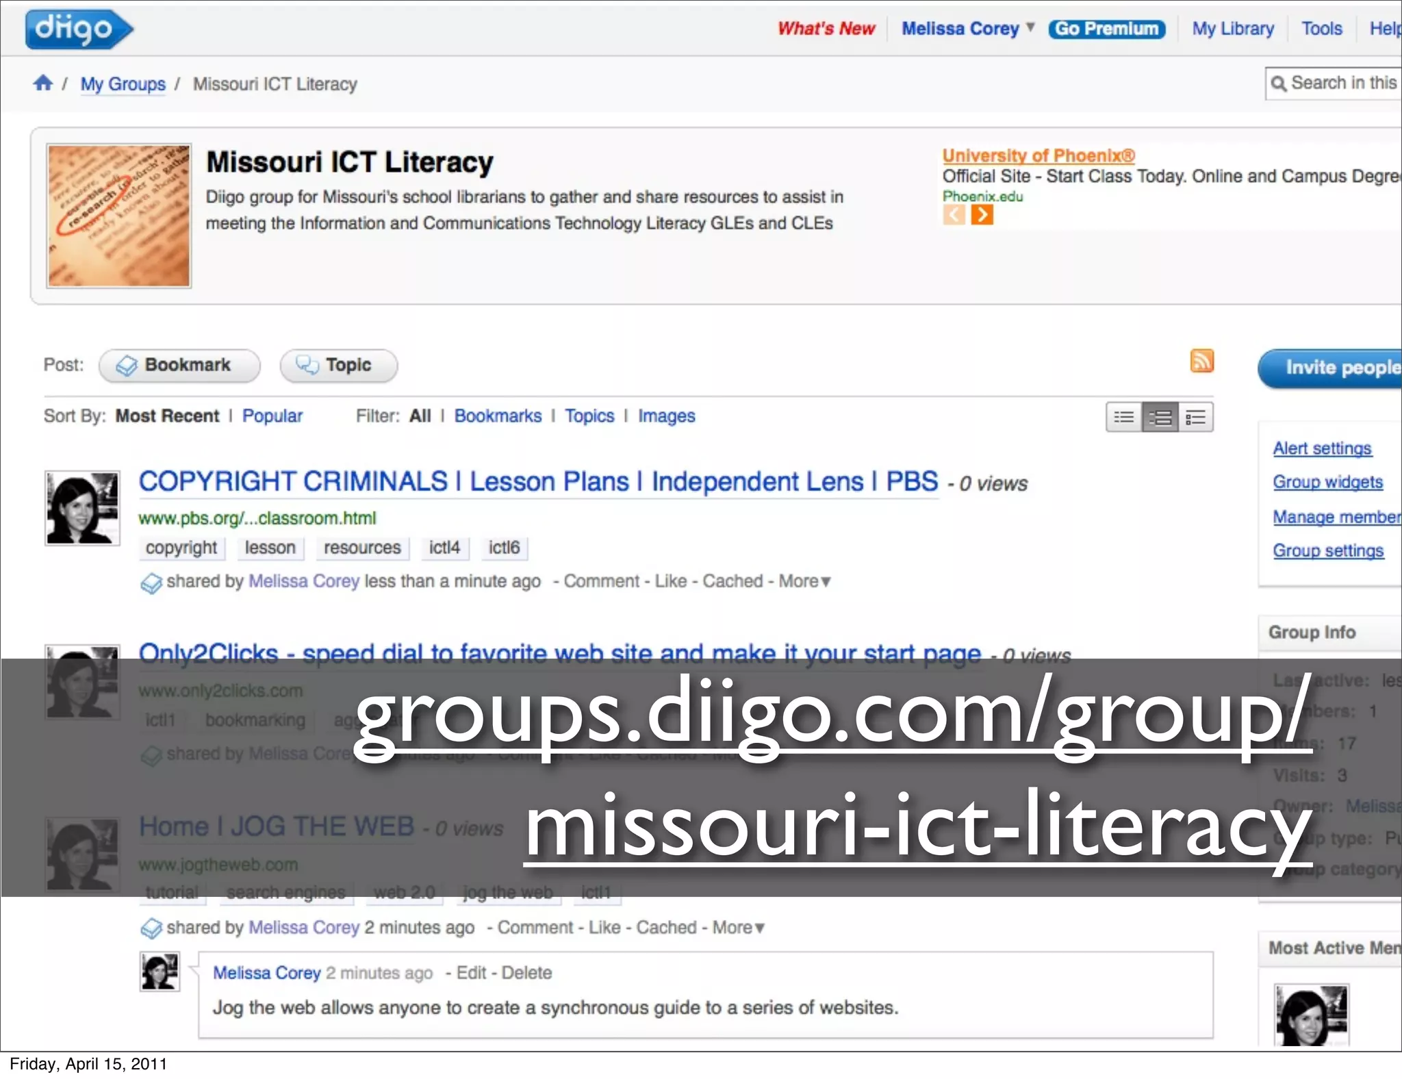Open My Library
The image size is (1402, 1079).
coord(1233,29)
